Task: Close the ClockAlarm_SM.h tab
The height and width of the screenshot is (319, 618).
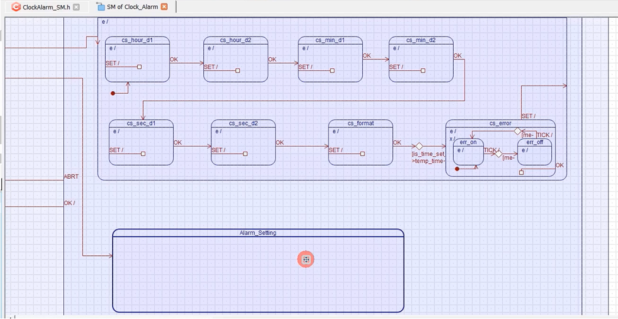Action: click(76, 7)
